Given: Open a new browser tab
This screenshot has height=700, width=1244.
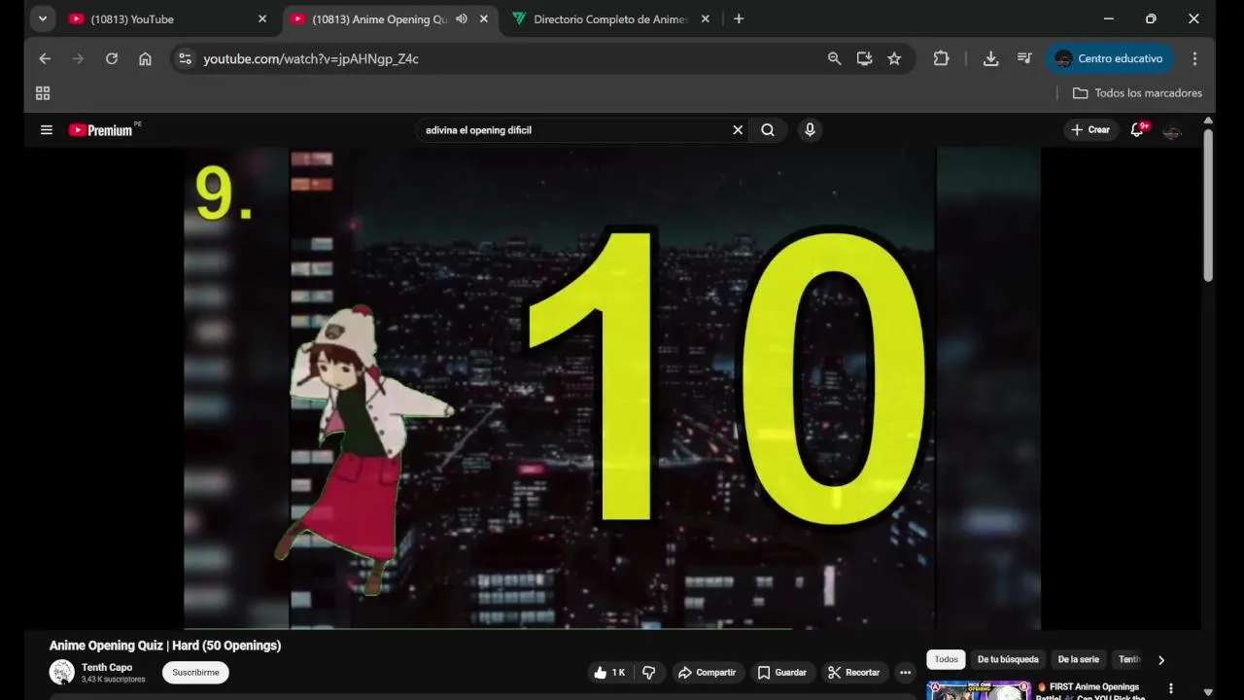Looking at the screenshot, I should click(739, 18).
